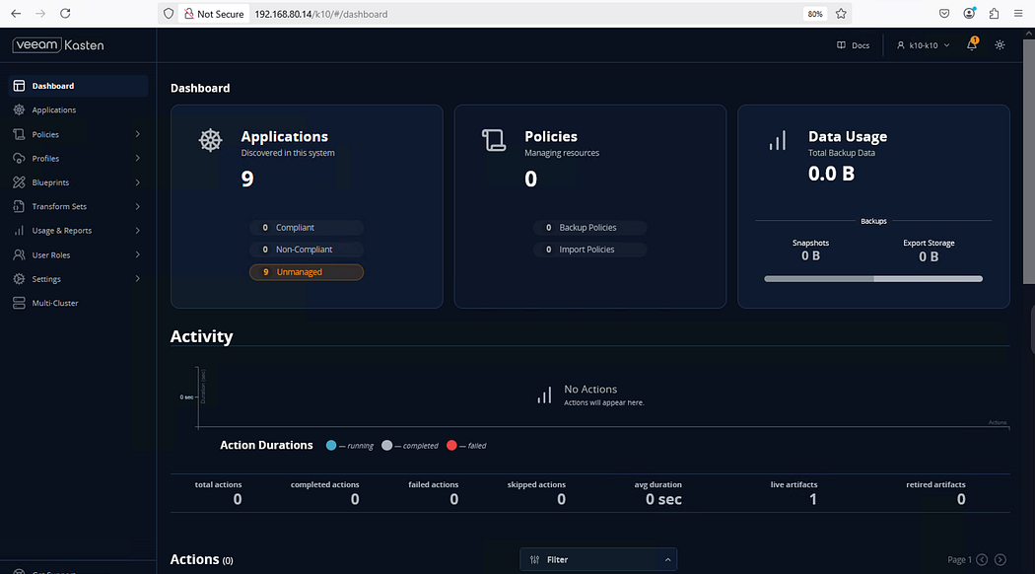Click the Export Storage 0 B value

coord(929,256)
